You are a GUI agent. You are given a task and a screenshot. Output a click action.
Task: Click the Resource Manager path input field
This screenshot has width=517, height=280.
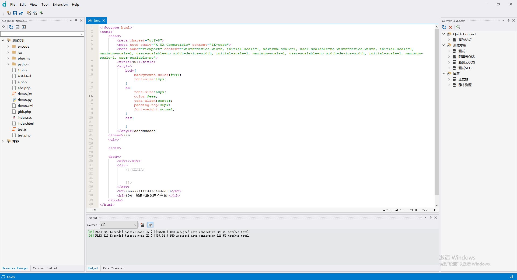pos(40,34)
